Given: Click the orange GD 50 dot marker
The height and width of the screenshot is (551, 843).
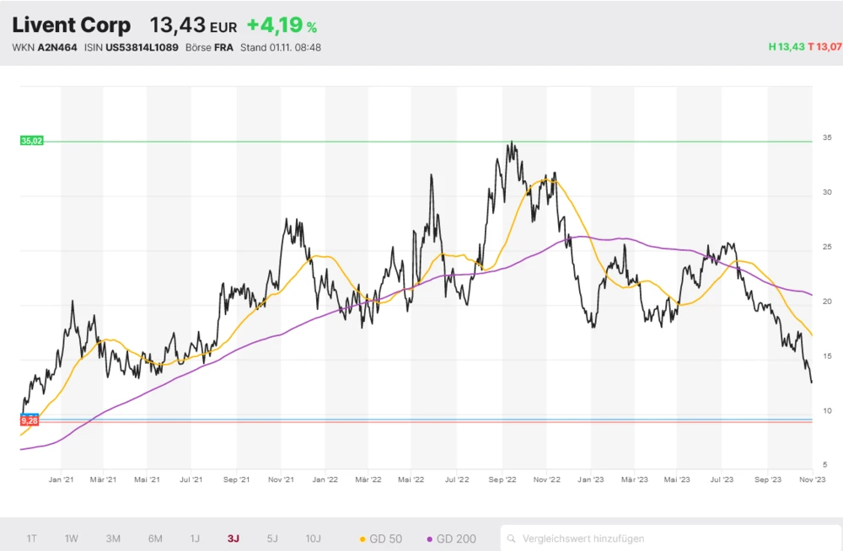Looking at the screenshot, I should pyautogui.click(x=362, y=538).
